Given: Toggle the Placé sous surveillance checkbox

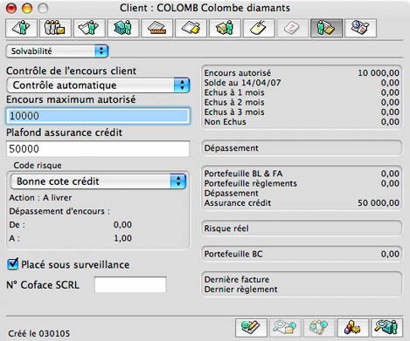Looking at the screenshot, I should click(12, 264).
